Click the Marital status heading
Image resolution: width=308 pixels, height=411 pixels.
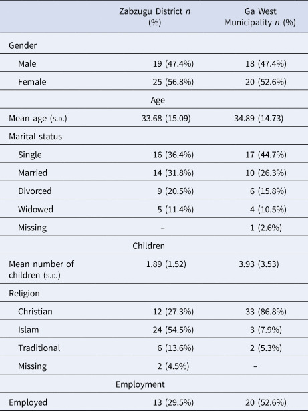(35, 137)
